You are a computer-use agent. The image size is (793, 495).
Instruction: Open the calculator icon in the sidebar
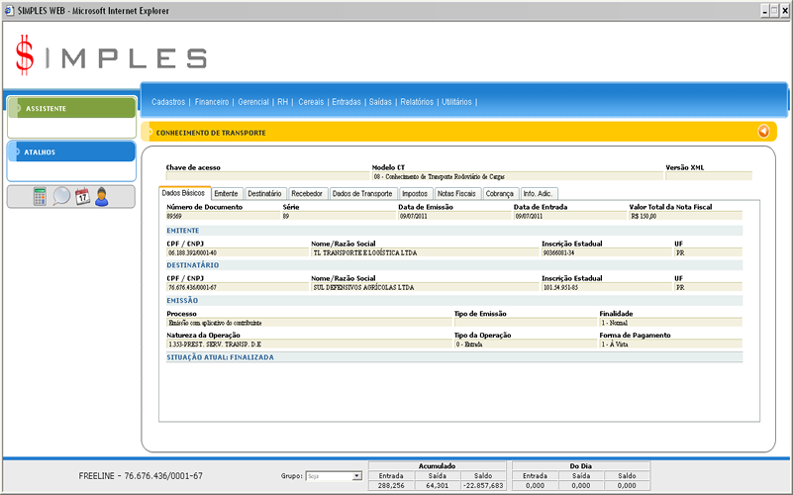pyautogui.click(x=40, y=197)
